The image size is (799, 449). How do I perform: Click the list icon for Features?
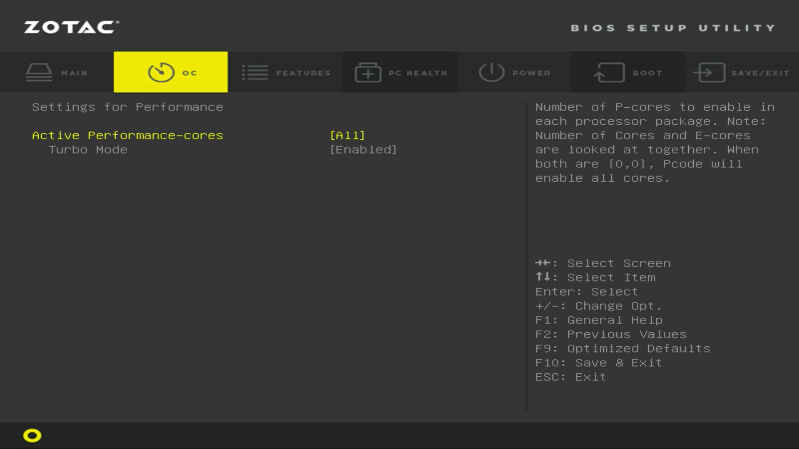click(255, 72)
